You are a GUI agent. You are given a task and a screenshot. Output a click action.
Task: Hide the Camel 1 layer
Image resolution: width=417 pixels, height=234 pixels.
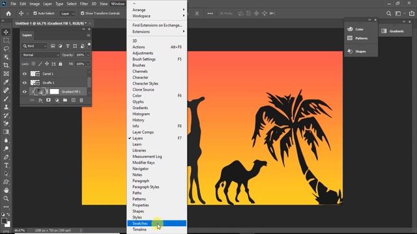pos(25,73)
